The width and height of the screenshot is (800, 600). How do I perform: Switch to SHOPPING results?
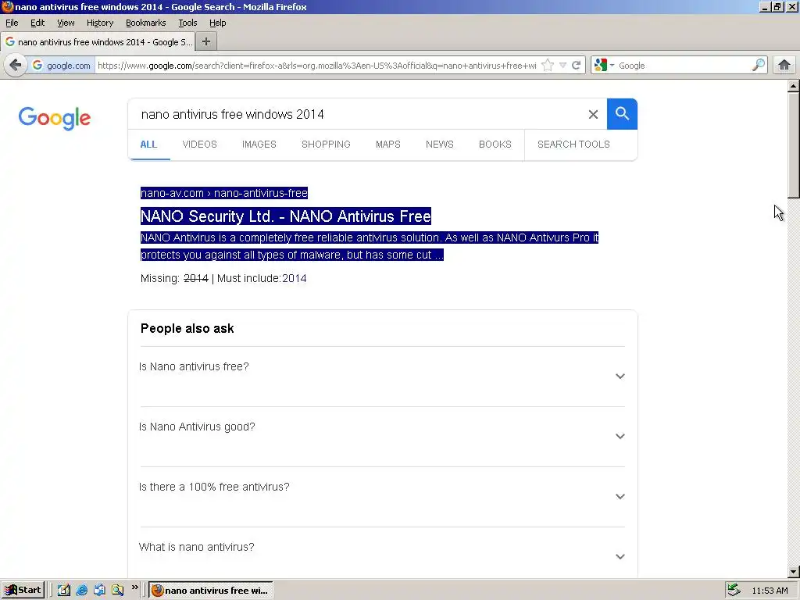pos(326,145)
